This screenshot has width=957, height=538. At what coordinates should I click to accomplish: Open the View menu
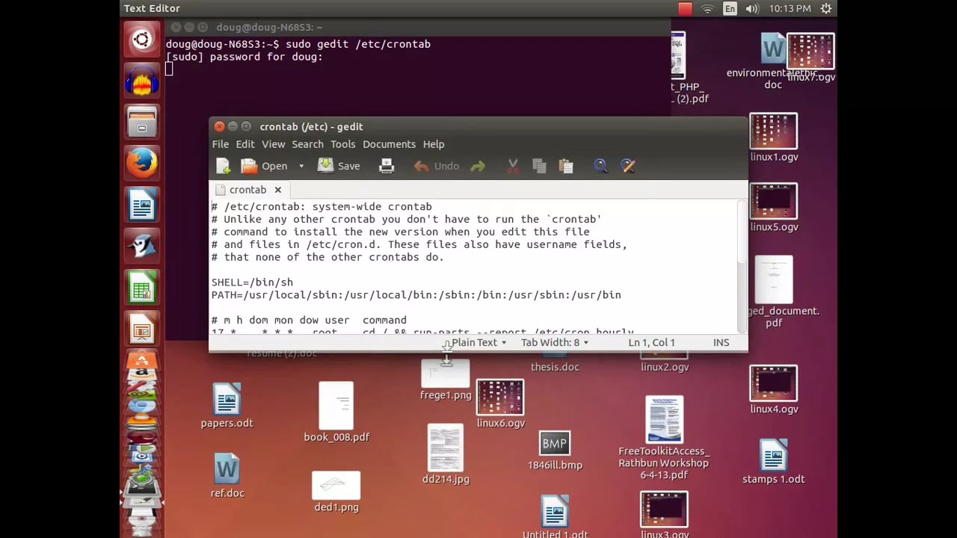(273, 144)
